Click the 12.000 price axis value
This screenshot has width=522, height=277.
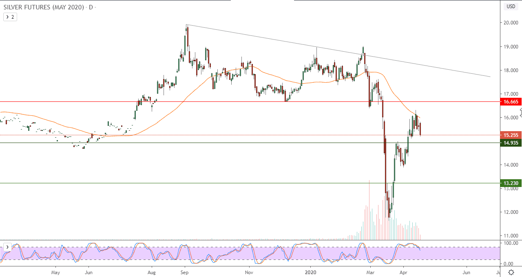pos(511,212)
